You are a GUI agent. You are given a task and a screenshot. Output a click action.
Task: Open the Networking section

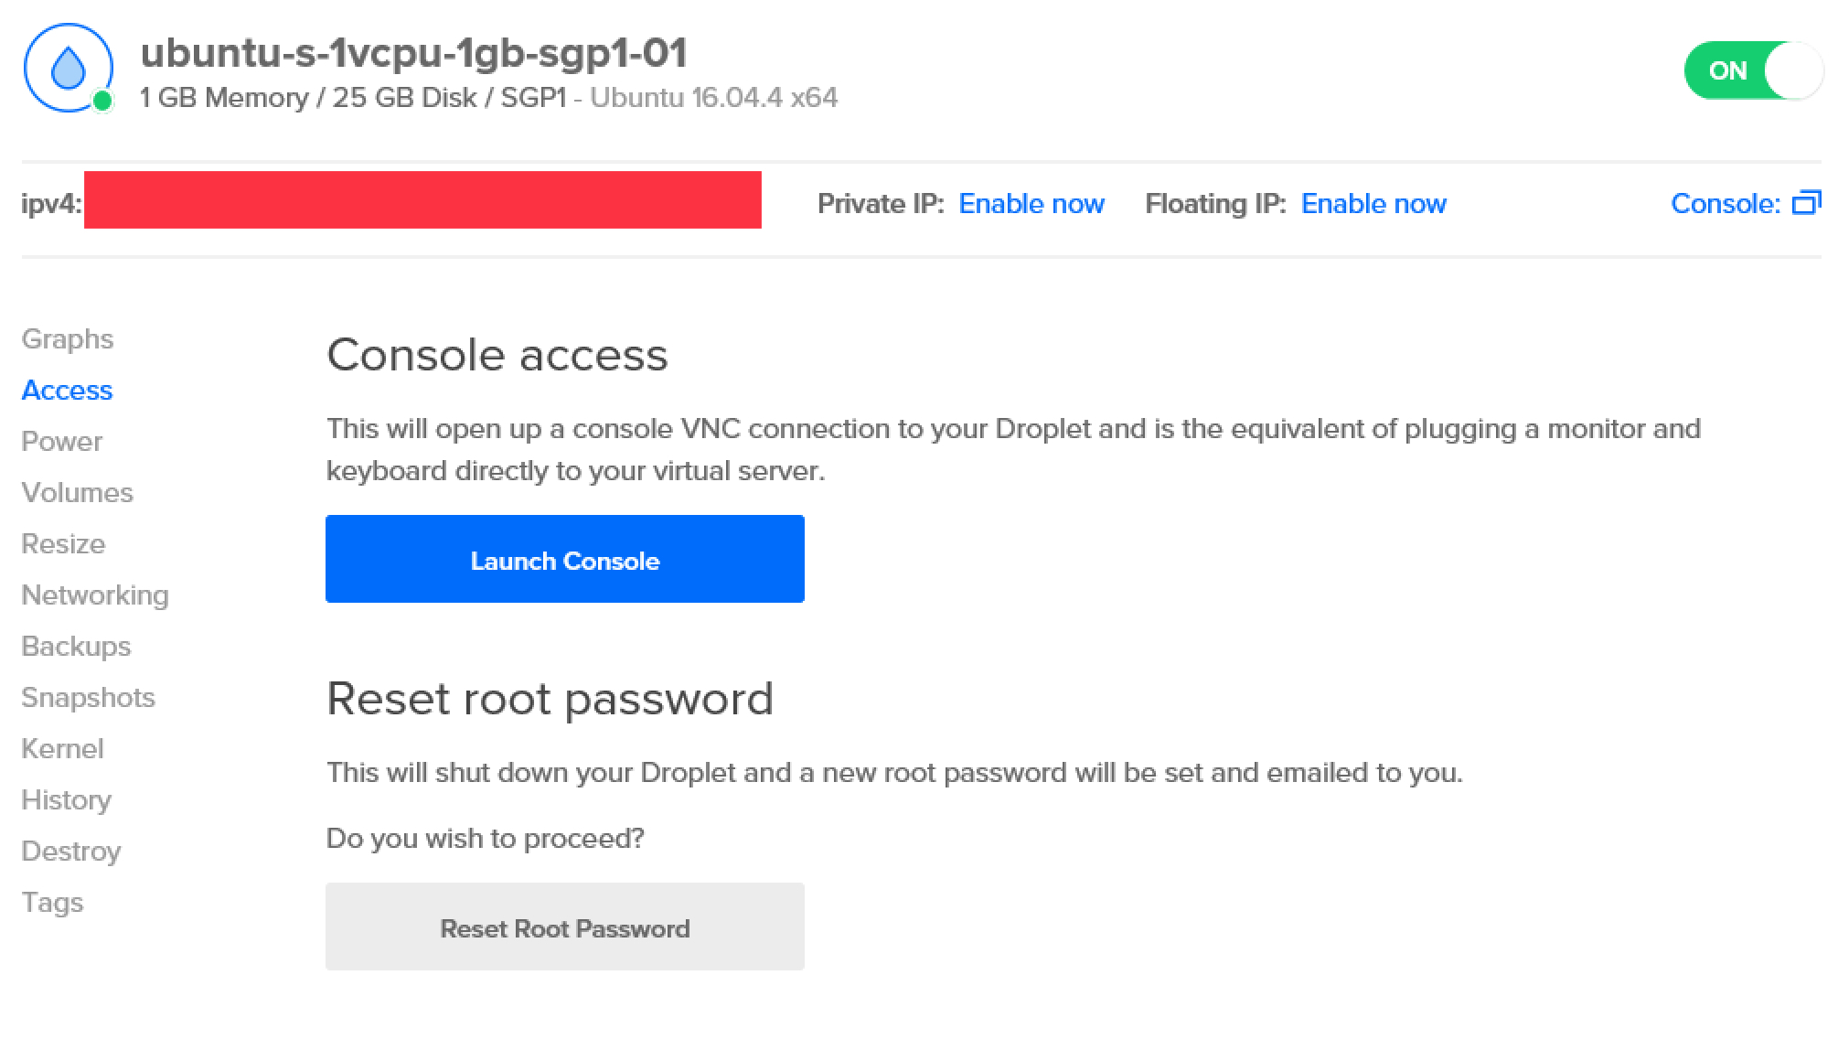point(95,595)
